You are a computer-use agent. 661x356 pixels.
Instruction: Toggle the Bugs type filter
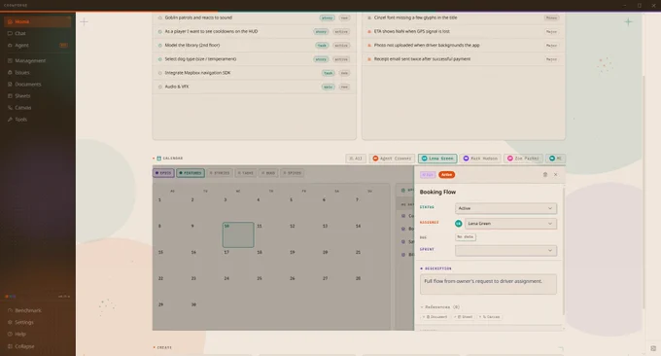pos(268,173)
